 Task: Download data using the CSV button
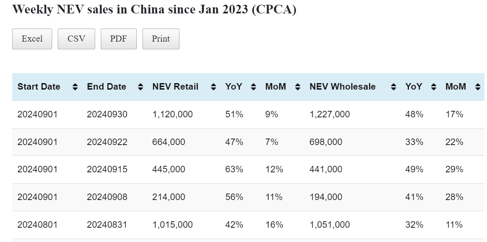click(x=76, y=39)
